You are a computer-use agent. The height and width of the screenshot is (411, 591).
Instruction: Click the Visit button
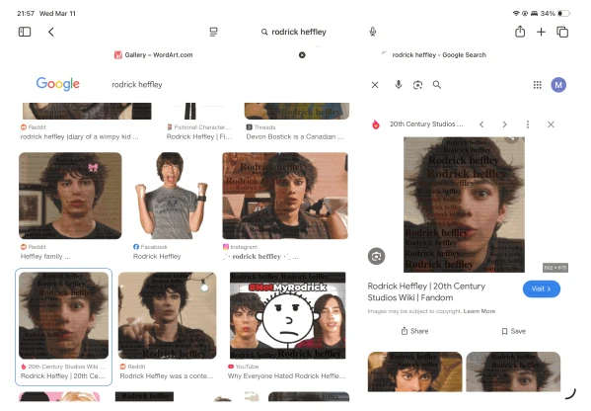(x=541, y=288)
